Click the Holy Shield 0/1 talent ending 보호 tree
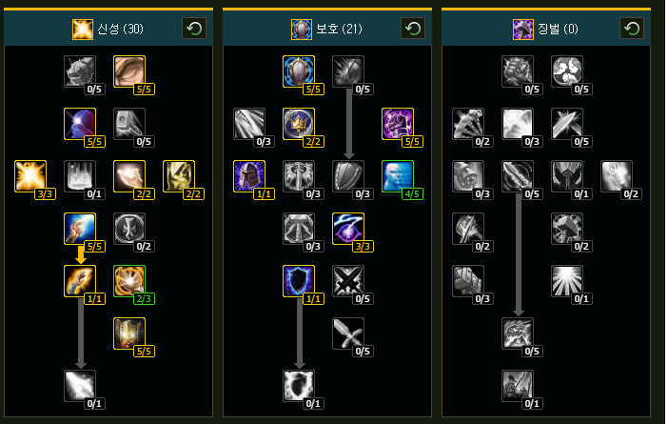This screenshot has width=668, height=424. (299, 386)
